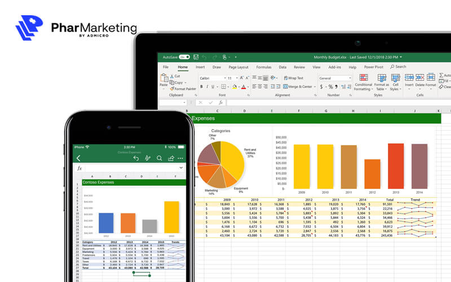This screenshot has height=282, width=451.
Task: Switch to the Data tab
Action: [x=282, y=67]
